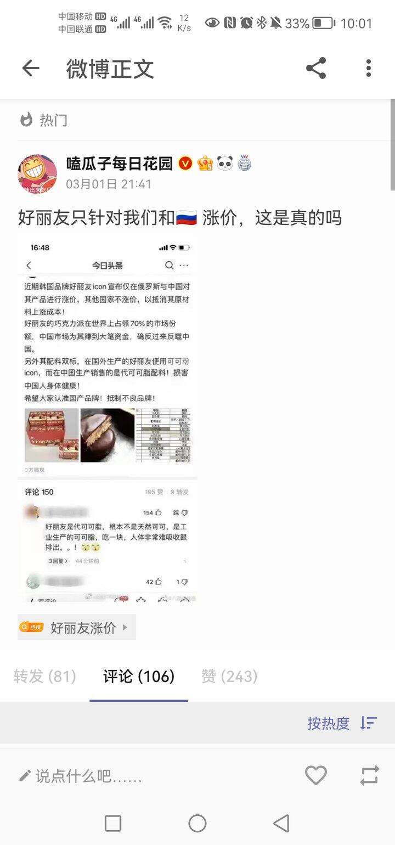
Task: Tap the sort direction icon beside 按热度
Action: tap(369, 723)
